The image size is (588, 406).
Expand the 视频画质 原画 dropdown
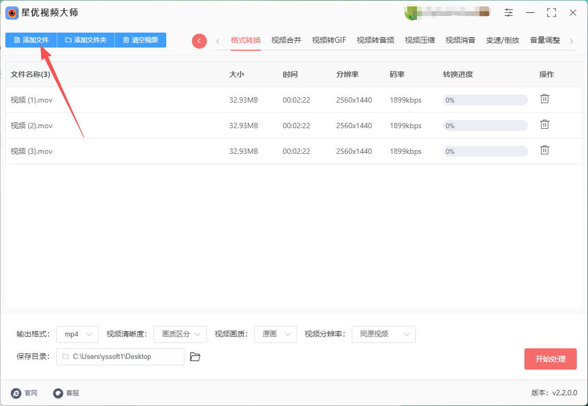(276, 334)
